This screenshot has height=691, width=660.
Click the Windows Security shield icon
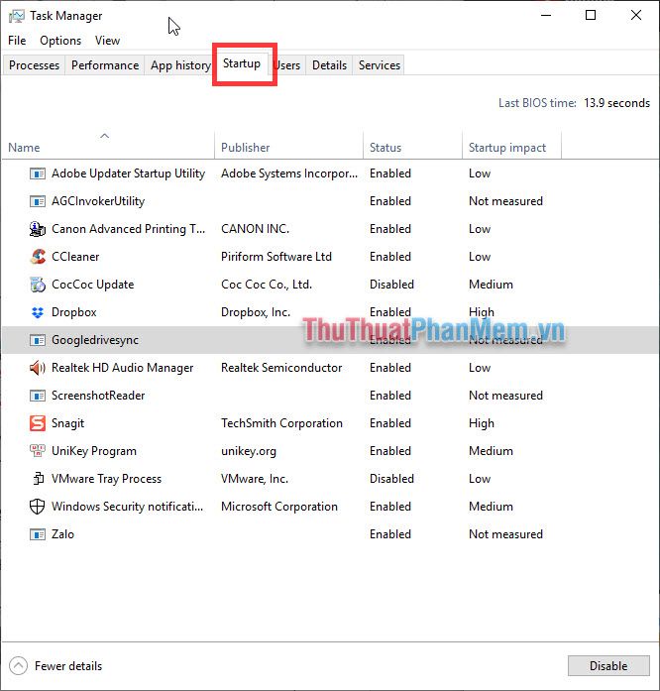tap(37, 507)
